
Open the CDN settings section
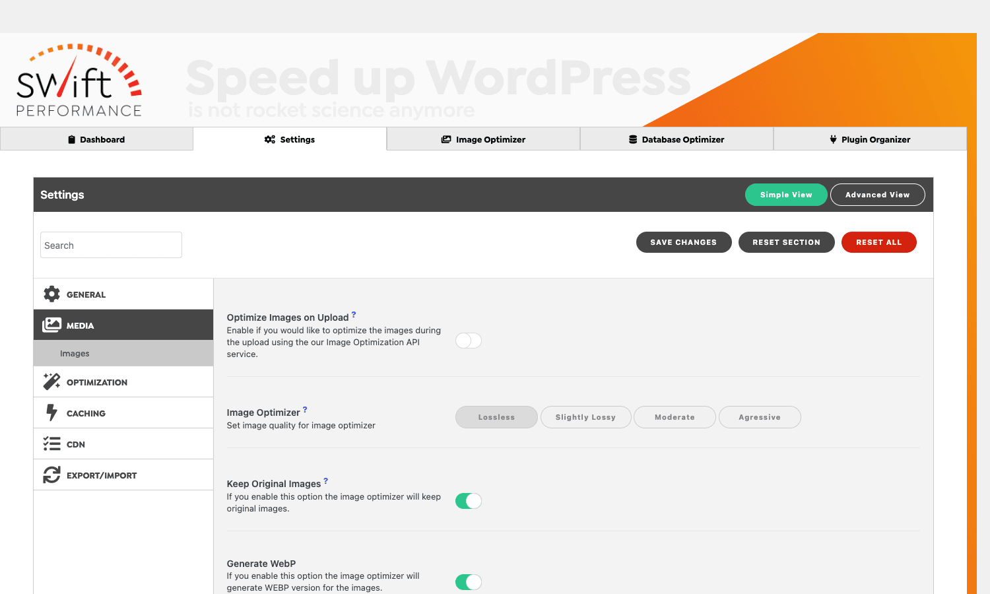[x=123, y=444]
